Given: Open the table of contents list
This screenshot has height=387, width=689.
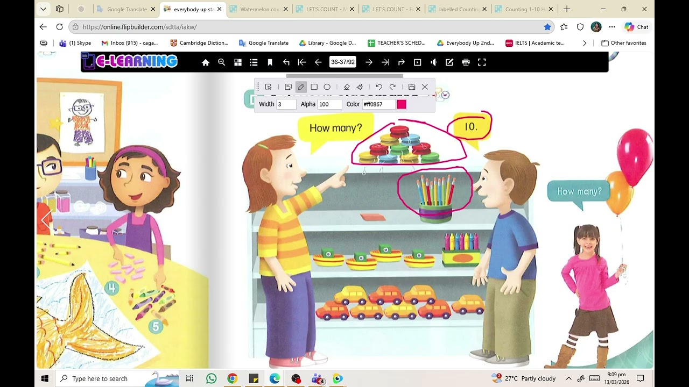Looking at the screenshot, I should 254,62.
